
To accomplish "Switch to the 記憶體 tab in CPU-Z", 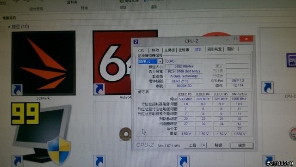I will [x=184, y=50].
